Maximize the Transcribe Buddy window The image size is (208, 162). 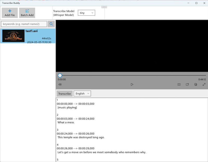(x=196, y=3)
